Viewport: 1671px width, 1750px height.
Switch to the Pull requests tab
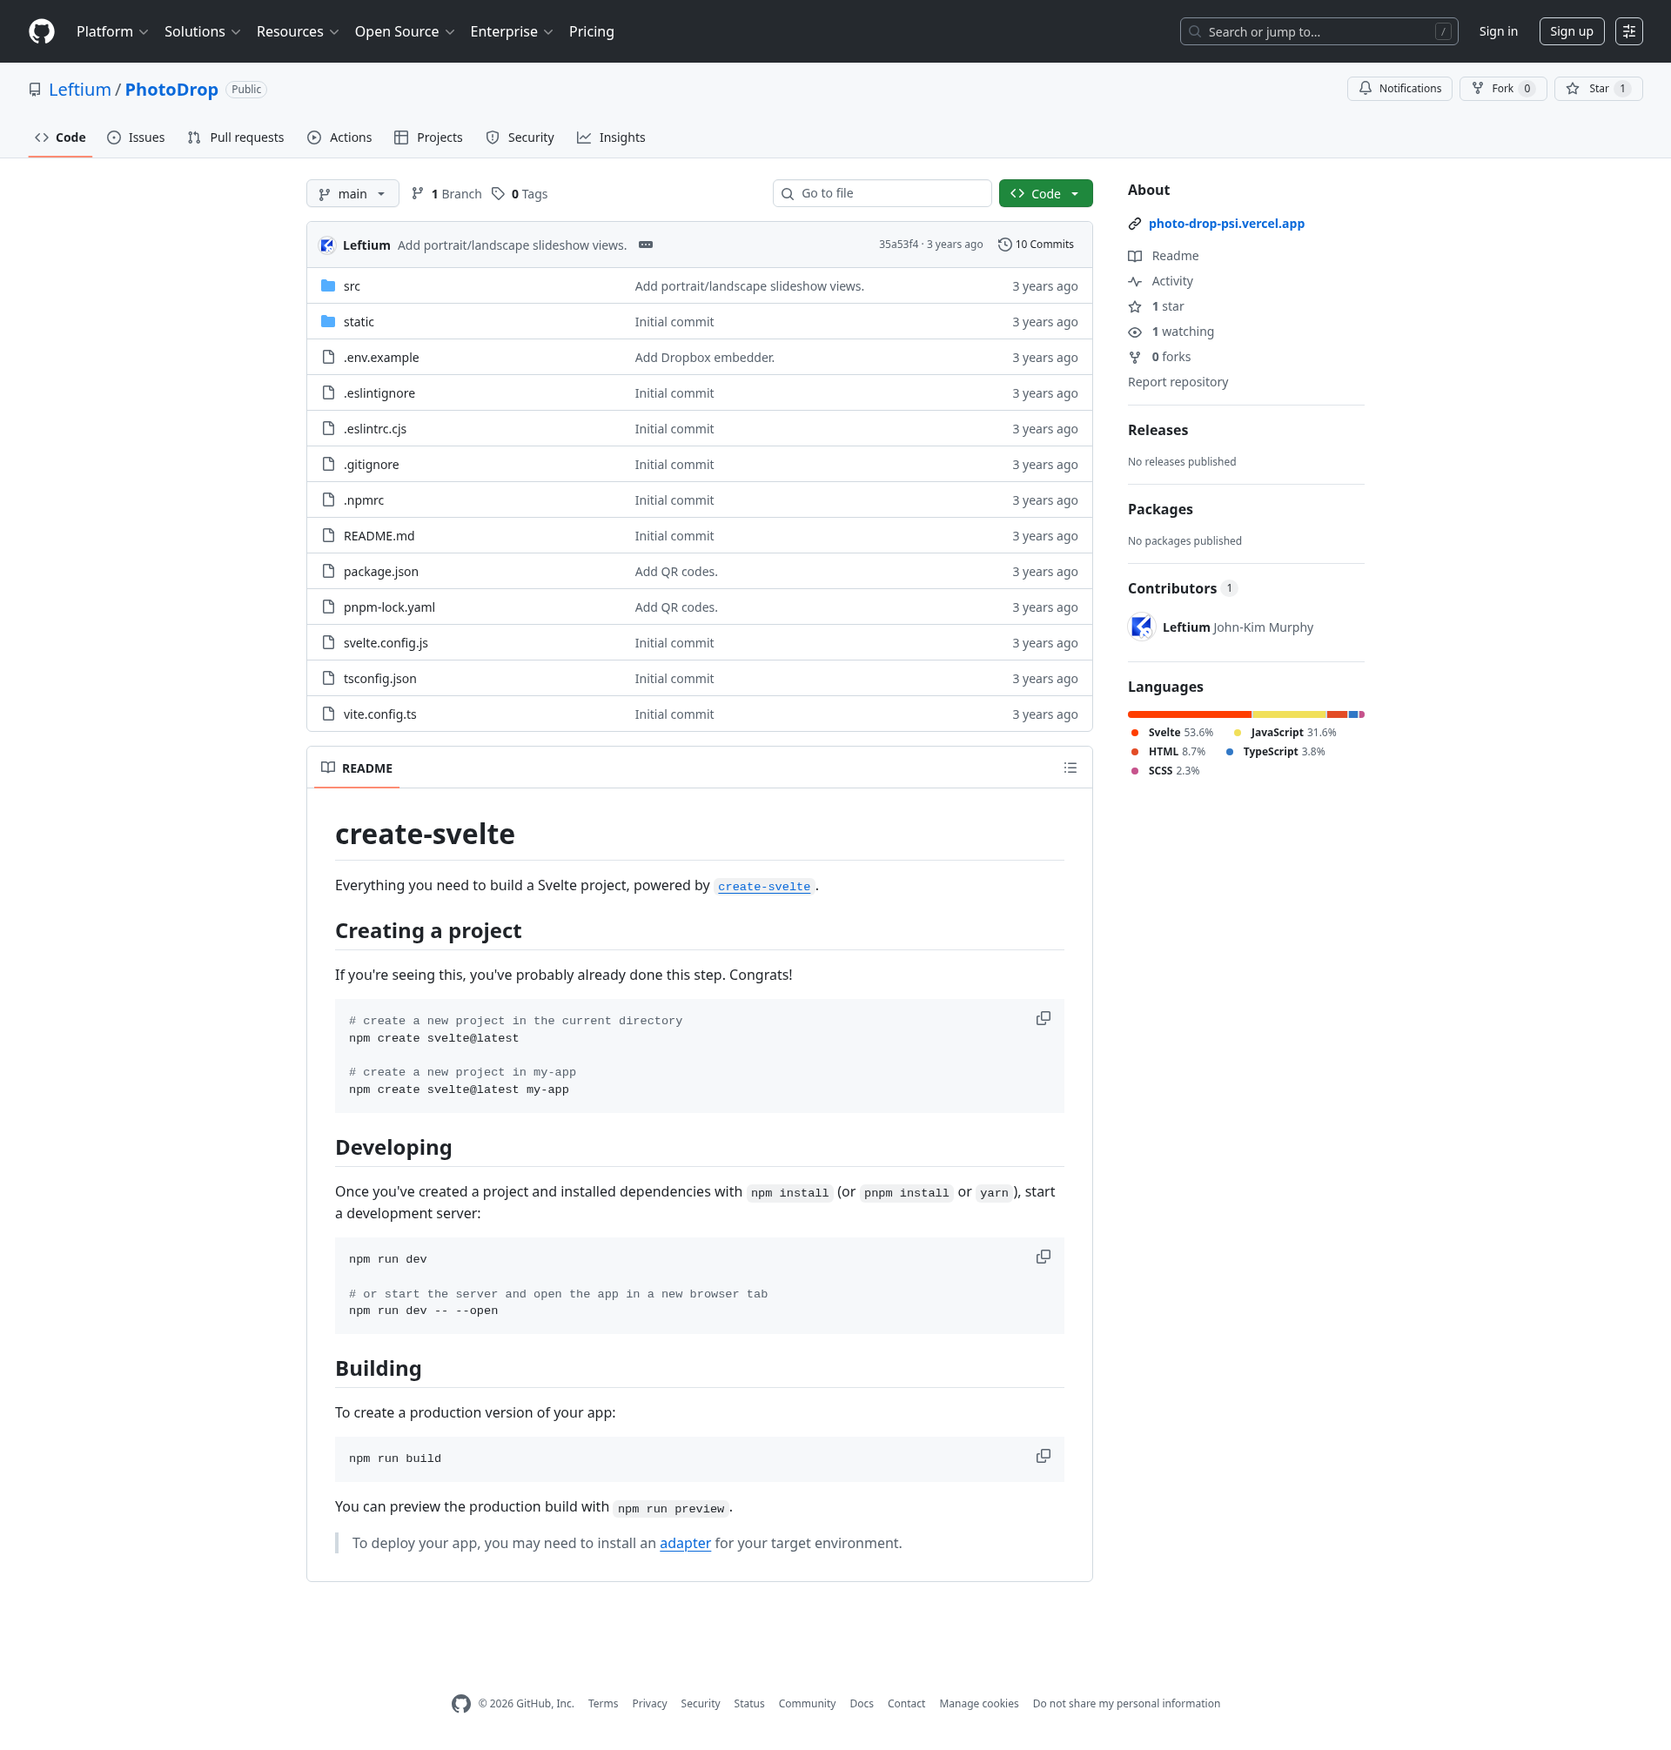pos(236,137)
